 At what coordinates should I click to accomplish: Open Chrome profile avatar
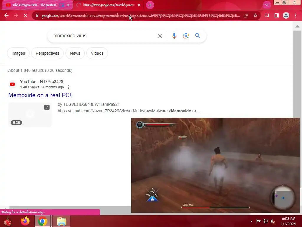point(286,15)
